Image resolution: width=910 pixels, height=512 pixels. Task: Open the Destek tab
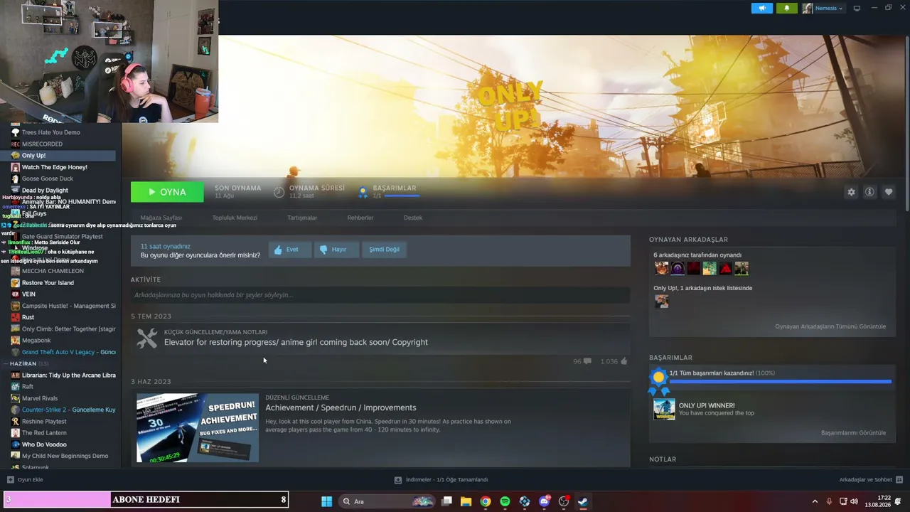pos(413,218)
